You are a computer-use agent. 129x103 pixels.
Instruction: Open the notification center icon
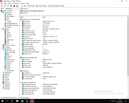(x=126, y=101)
